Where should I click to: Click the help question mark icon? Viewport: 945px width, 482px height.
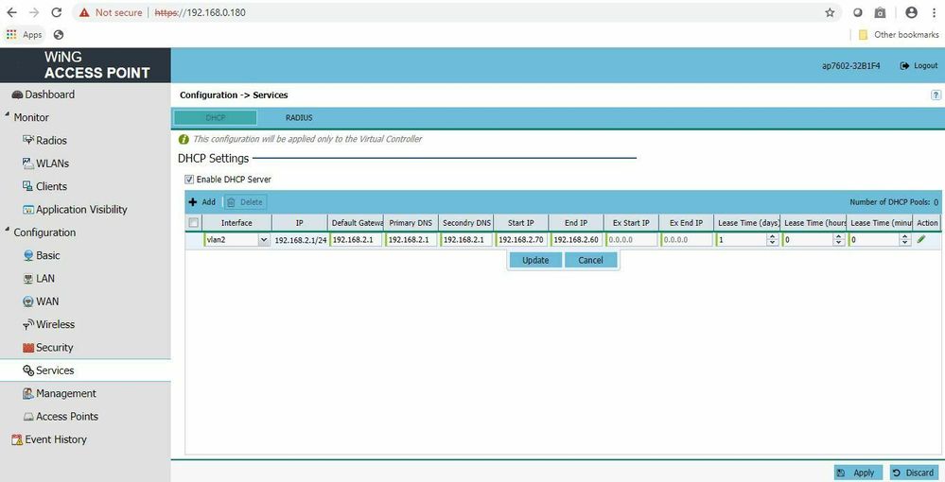[936, 95]
